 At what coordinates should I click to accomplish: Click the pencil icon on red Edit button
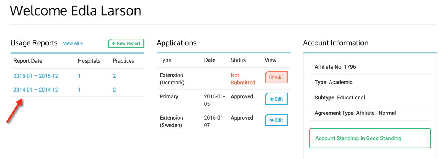271,77
